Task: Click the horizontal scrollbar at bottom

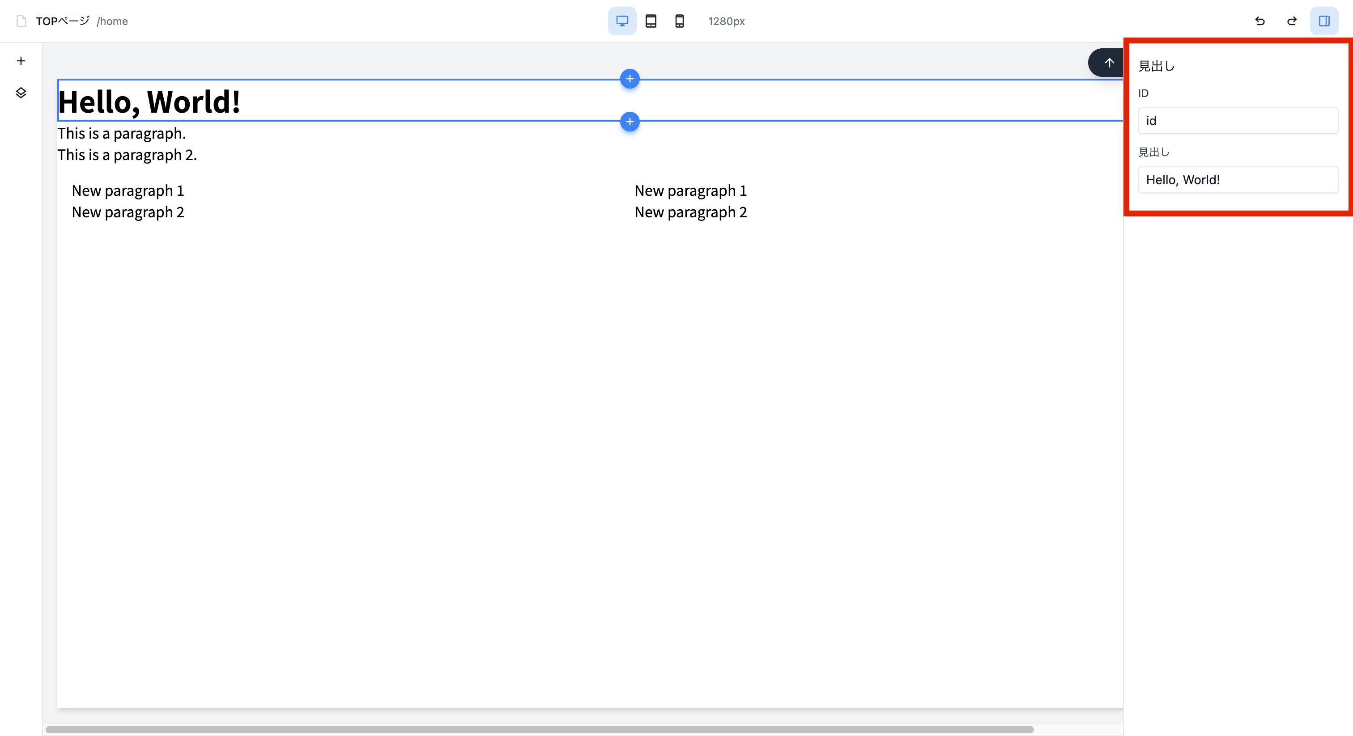Action: (539, 729)
